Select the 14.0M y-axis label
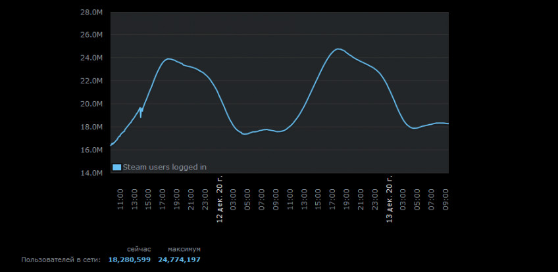Viewport: 558px width, 272px height. pos(92,173)
